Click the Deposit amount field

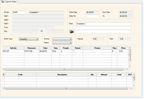[x=98, y=39]
